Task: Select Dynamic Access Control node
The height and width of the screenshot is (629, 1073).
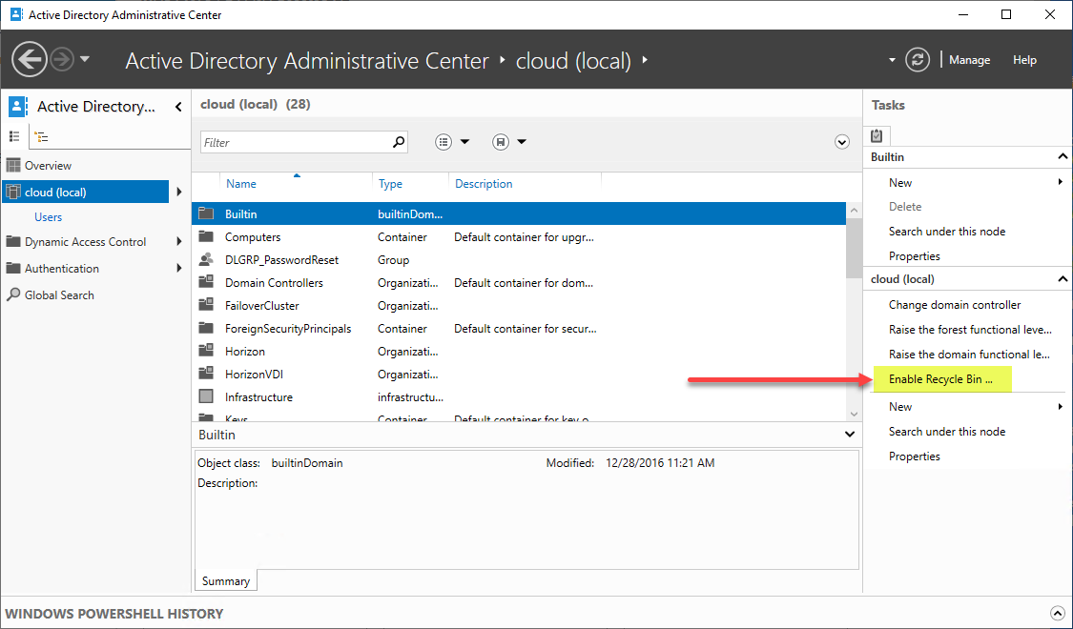Action: [86, 241]
